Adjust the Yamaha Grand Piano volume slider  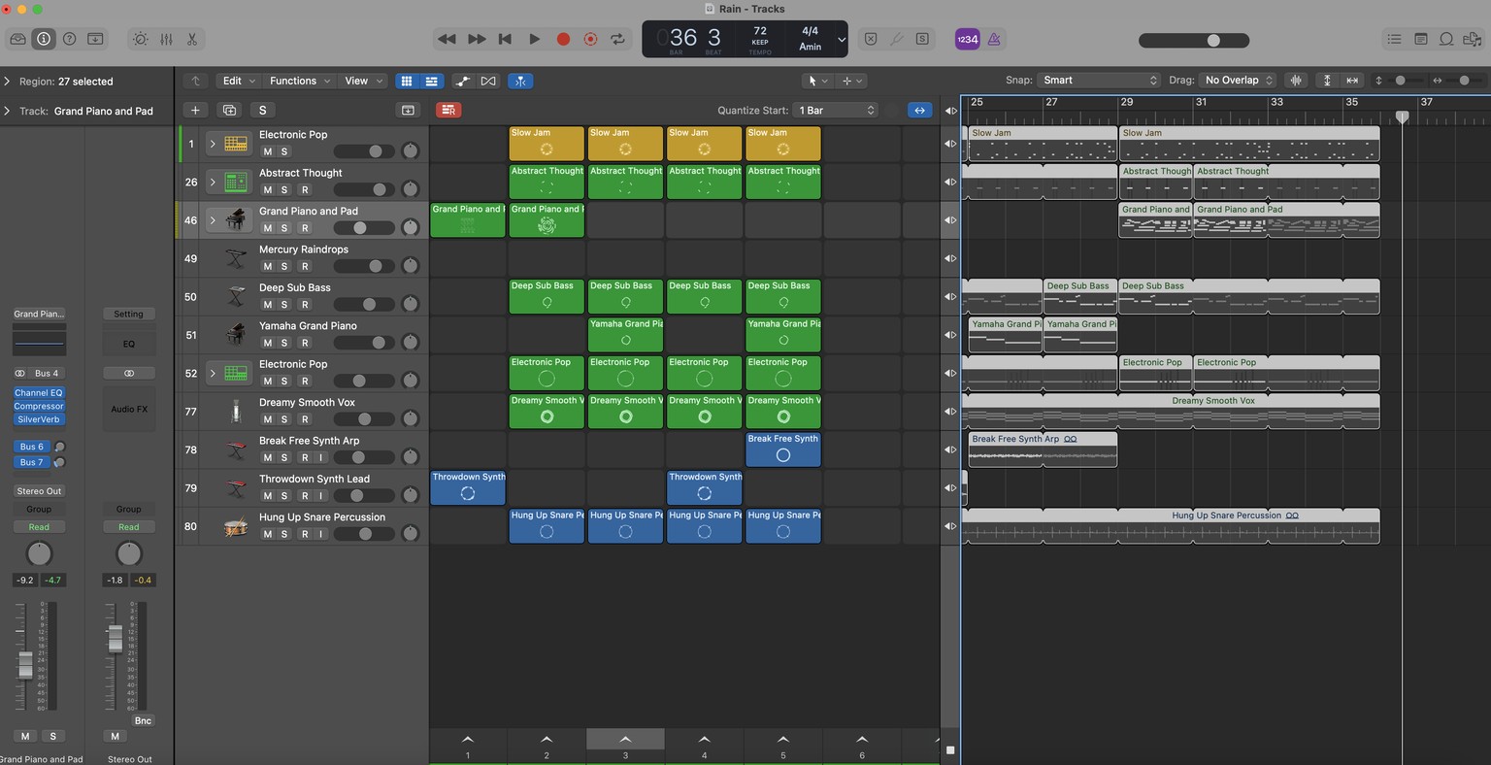(x=364, y=343)
